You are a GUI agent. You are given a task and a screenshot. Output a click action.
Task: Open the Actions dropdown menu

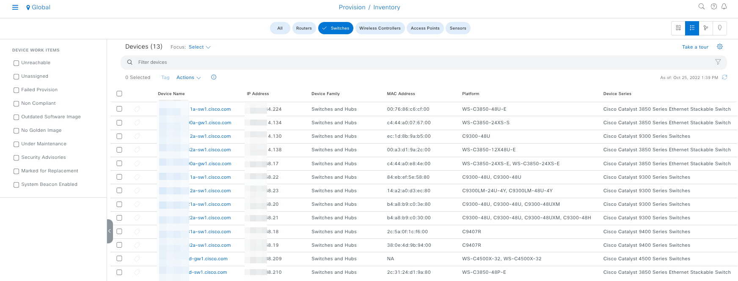(x=189, y=77)
